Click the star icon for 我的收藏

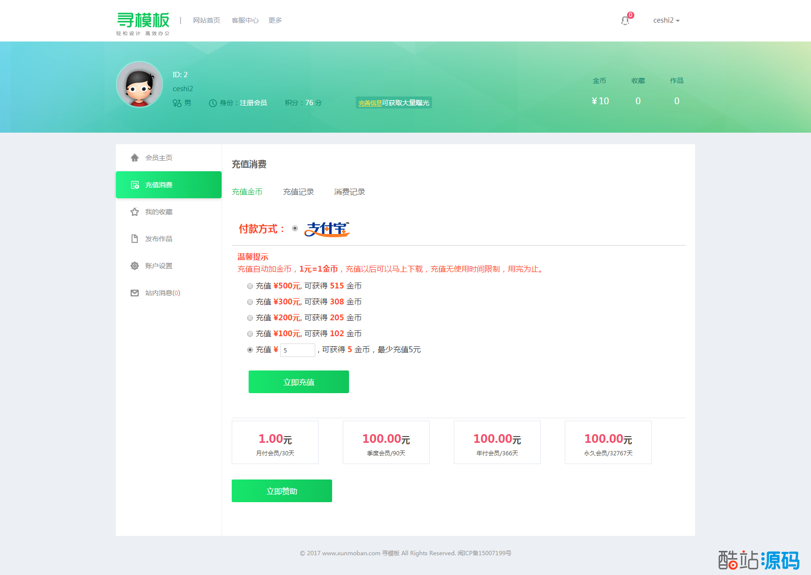click(x=135, y=212)
